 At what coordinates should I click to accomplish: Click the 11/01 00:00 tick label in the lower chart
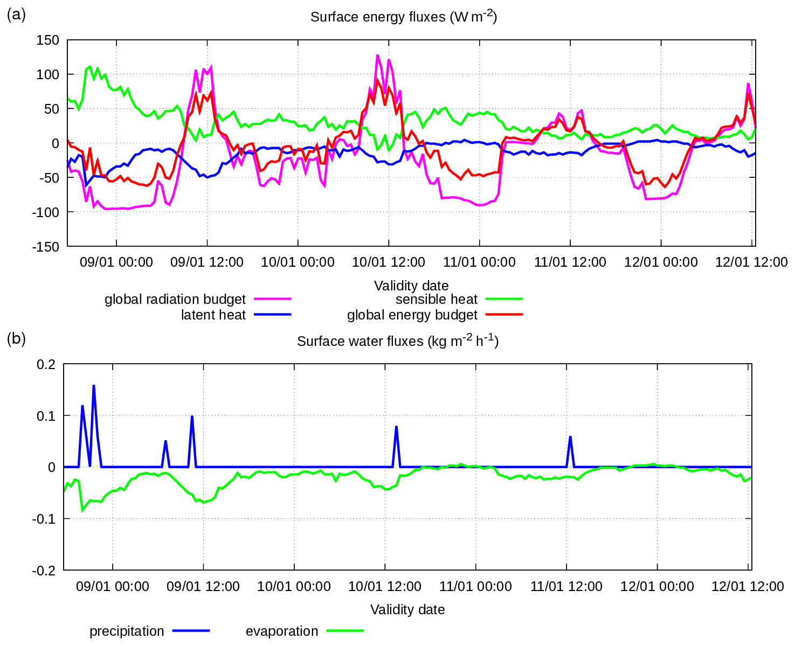pos(475,586)
